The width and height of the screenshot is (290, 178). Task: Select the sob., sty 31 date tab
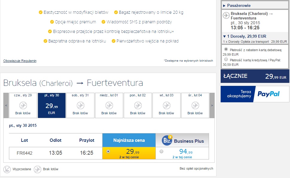click(x=80, y=106)
